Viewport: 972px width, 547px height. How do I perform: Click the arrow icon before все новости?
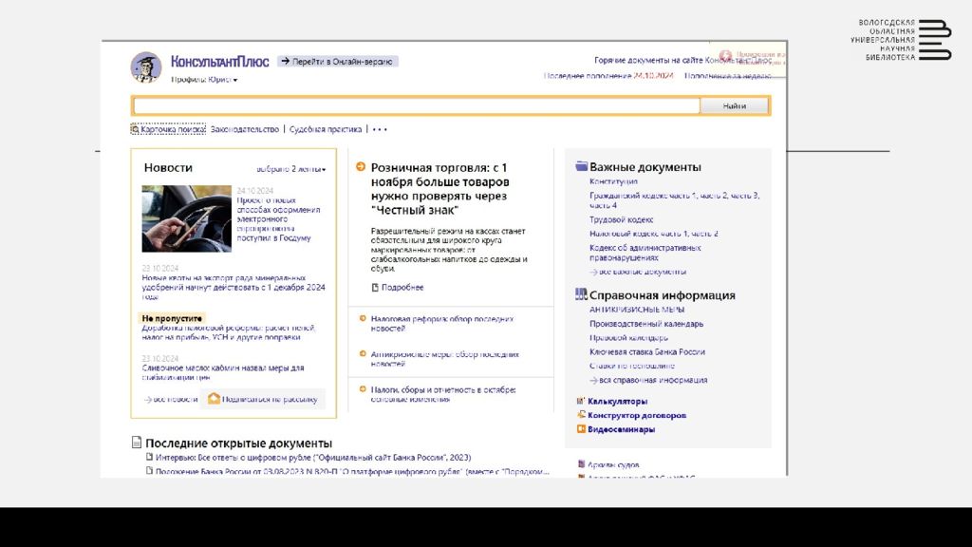[x=147, y=400]
